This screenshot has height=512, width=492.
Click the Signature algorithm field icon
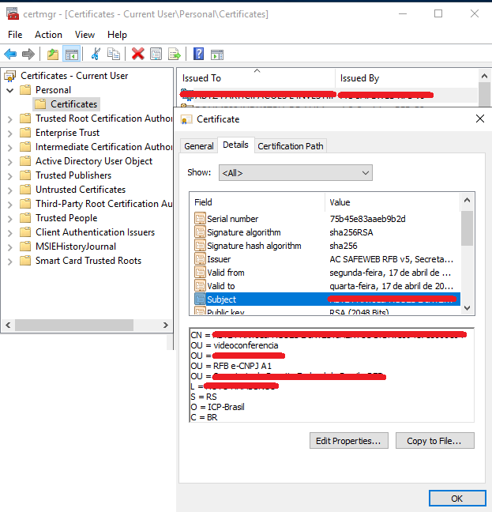pyautogui.click(x=200, y=232)
